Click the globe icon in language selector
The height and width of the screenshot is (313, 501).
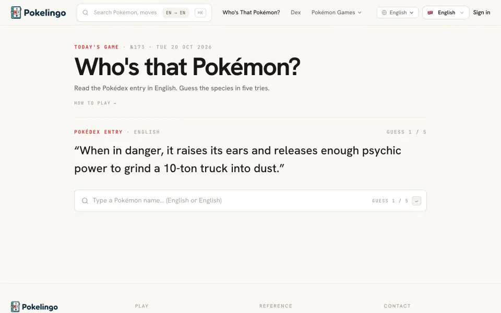click(x=384, y=13)
